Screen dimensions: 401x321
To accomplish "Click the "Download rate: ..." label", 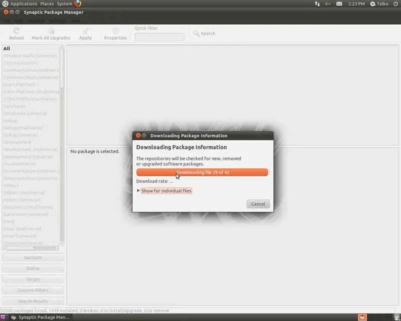I will (154, 181).
